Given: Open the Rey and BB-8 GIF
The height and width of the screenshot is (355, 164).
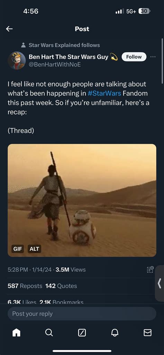Looking at the screenshot, I should (x=82, y=200).
